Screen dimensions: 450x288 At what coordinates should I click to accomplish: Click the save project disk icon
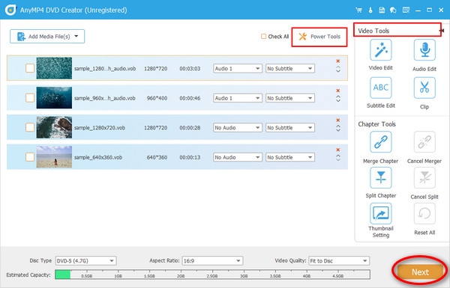pos(382,10)
